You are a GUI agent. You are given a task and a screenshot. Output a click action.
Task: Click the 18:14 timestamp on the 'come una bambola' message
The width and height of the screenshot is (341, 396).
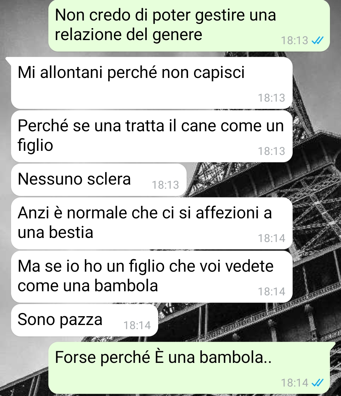tap(271, 292)
